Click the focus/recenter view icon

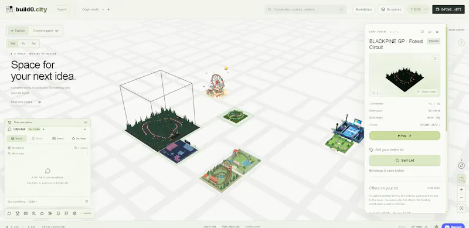pyautogui.click(x=461, y=208)
